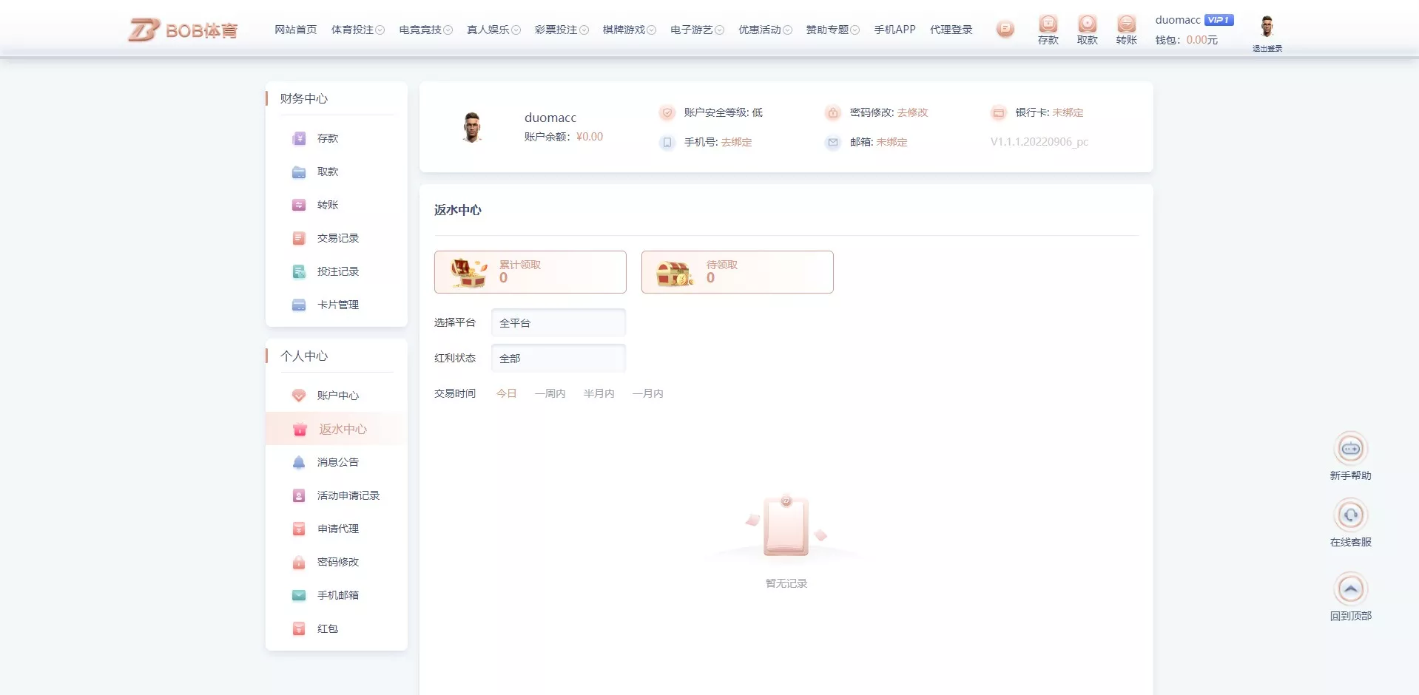
Task: Open the 全平台 platform dropdown
Action: pyautogui.click(x=559, y=322)
